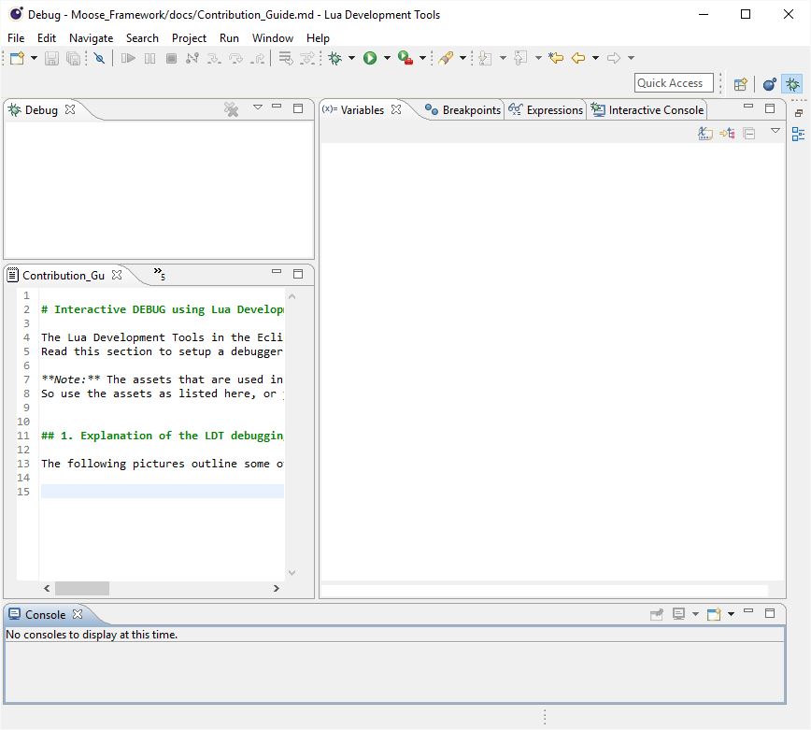Click inside the Quick Access field
811x730 pixels.
click(672, 82)
